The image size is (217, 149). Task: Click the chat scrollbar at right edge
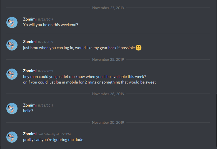(216, 121)
